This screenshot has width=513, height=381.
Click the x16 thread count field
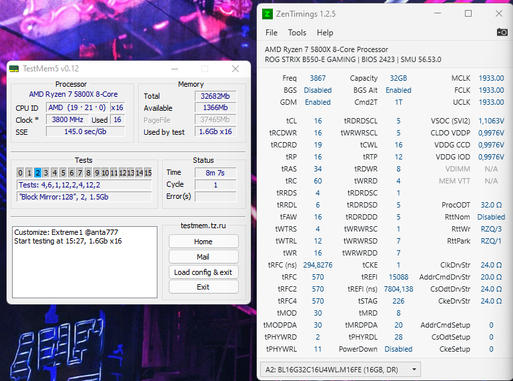[x=117, y=107]
